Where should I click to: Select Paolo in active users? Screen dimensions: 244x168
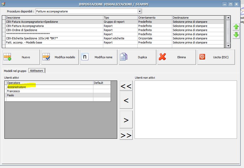(x=50, y=95)
